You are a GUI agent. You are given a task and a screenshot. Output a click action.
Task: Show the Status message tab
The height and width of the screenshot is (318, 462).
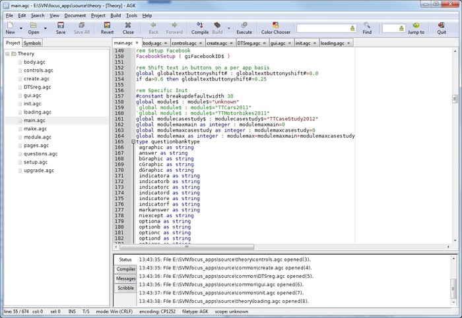(x=125, y=259)
